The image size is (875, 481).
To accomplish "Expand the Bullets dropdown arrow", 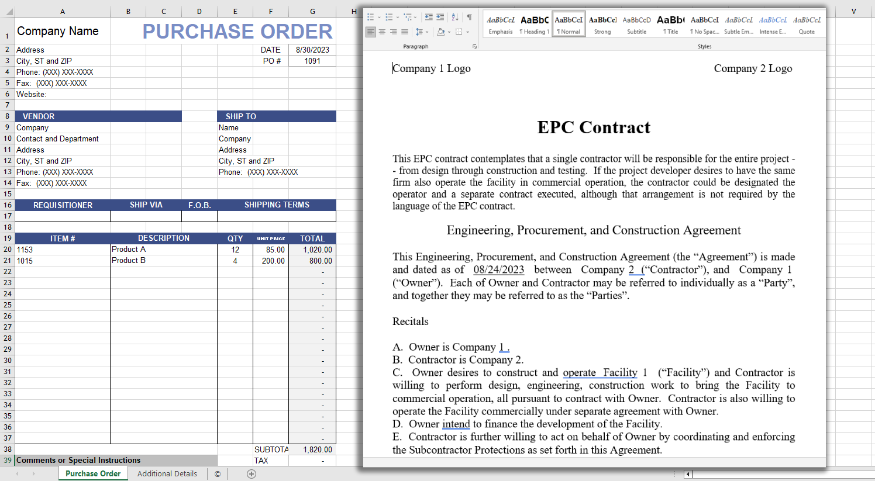I will (379, 17).
